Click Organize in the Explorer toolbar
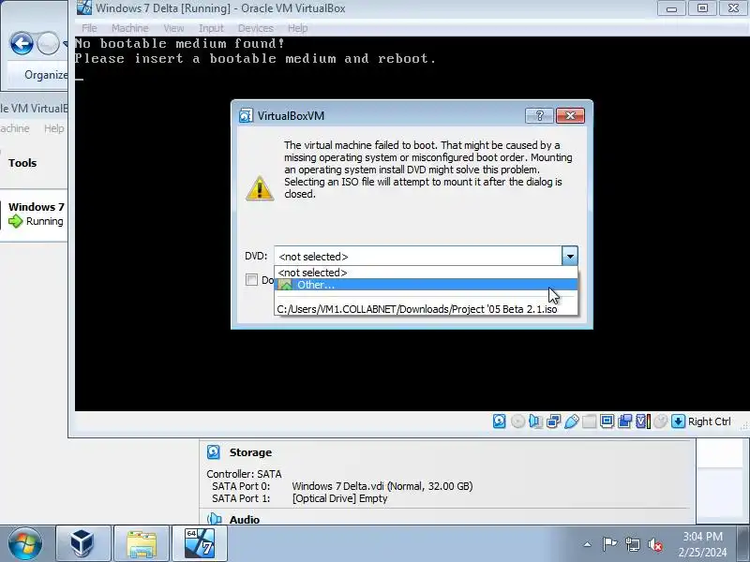Image resolution: width=750 pixels, height=562 pixels. coord(46,75)
